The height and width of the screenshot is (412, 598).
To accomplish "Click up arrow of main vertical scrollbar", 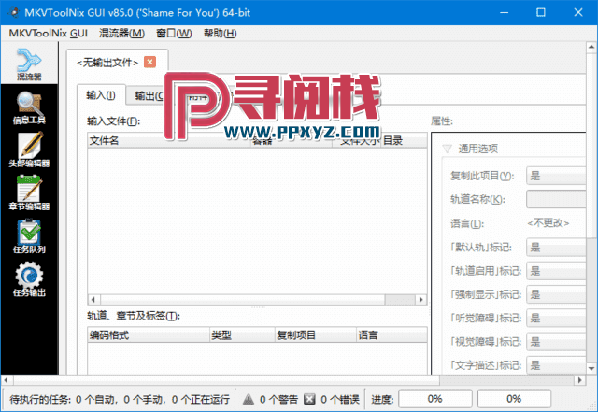I will tap(591, 47).
